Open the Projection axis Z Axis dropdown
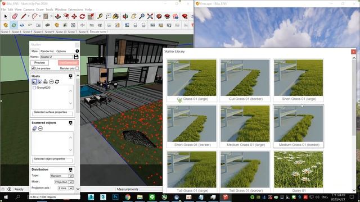The width and height of the screenshot is (360, 202). click(x=65, y=188)
